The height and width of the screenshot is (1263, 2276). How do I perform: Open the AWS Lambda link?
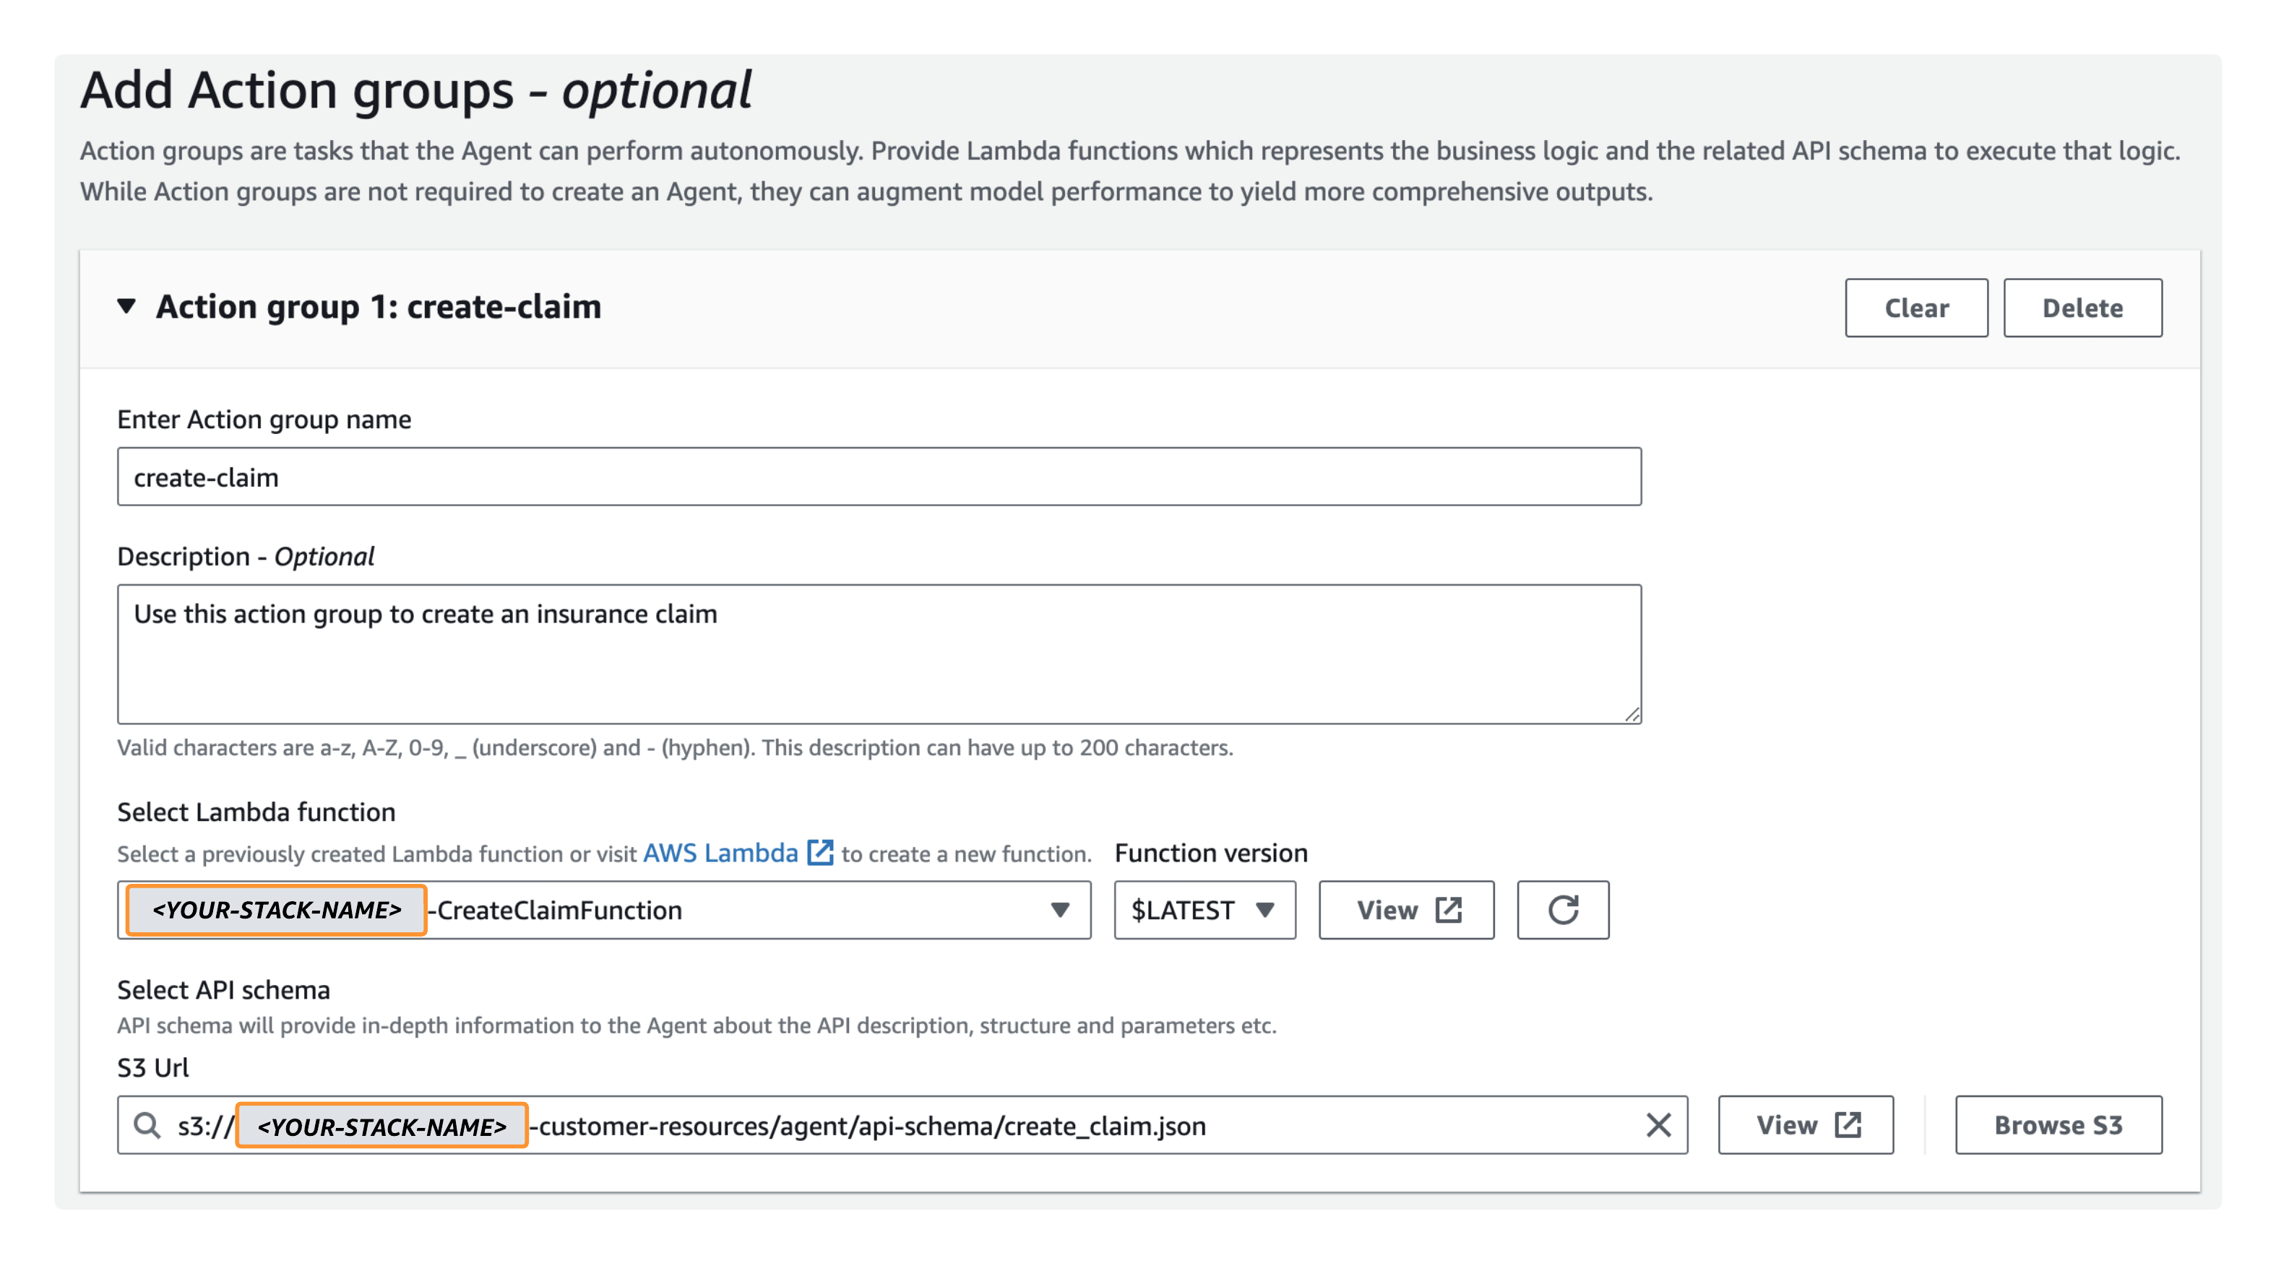click(x=720, y=853)
